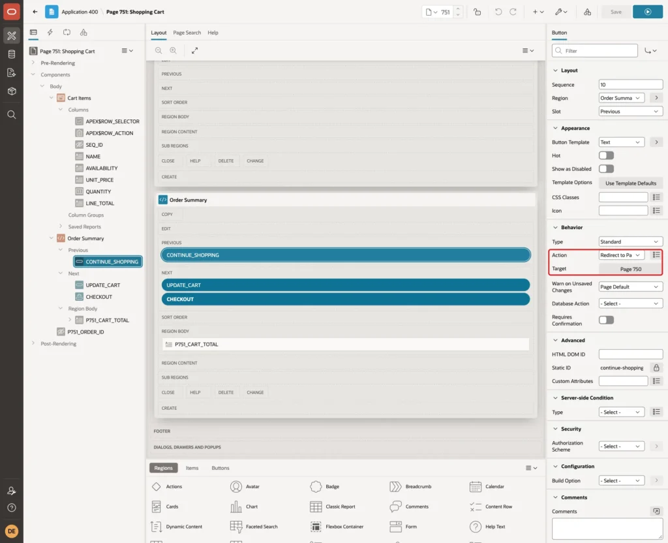668x543 pixels.
Task: Switch to the Items gallery tab
Action: coord(192,468)
